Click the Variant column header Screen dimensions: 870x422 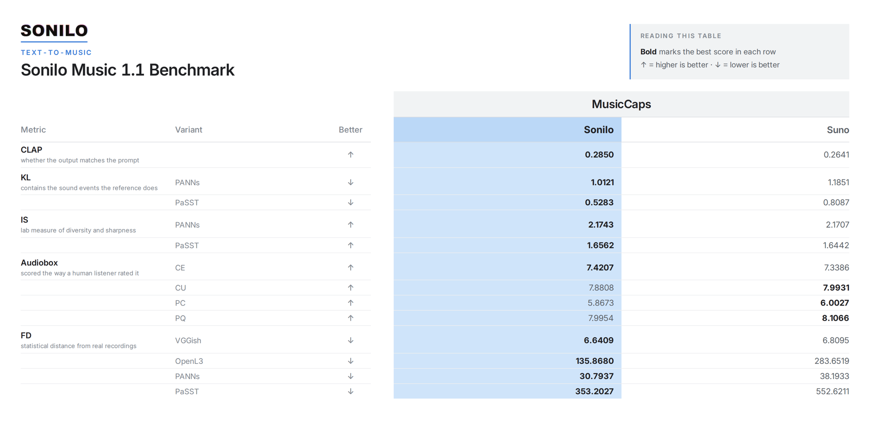click(189, 130)
